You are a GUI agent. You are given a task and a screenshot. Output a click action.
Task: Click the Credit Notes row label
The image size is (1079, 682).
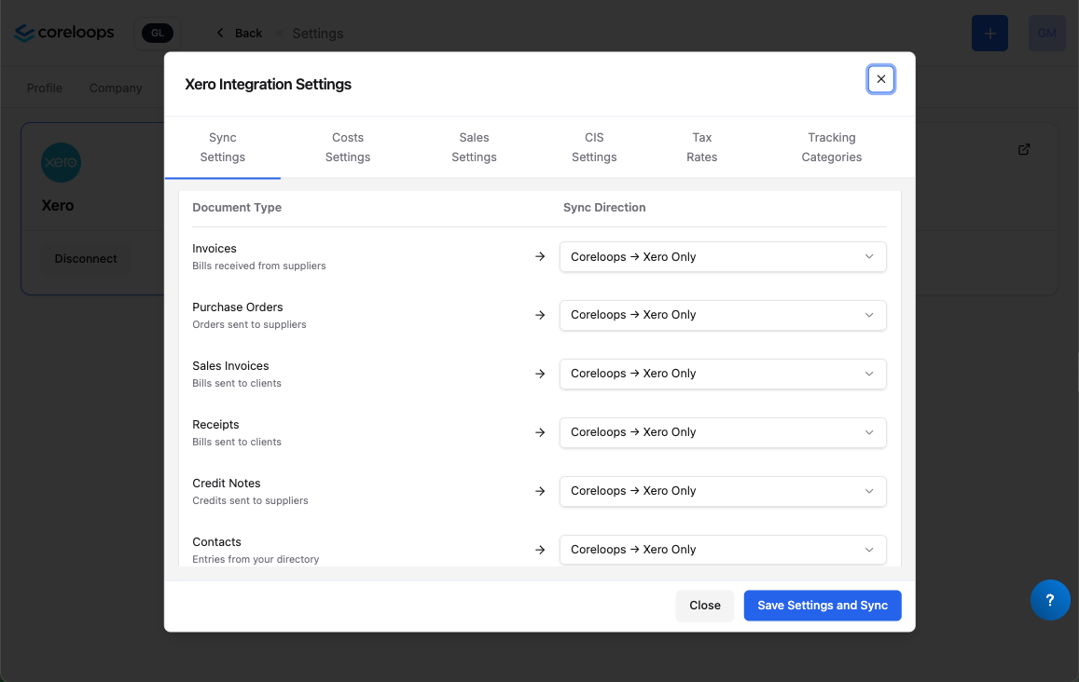pyautogui.click(x=227, y=484)
